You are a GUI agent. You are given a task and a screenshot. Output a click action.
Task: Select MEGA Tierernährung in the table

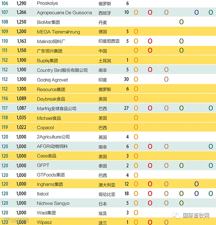(58, 32)
